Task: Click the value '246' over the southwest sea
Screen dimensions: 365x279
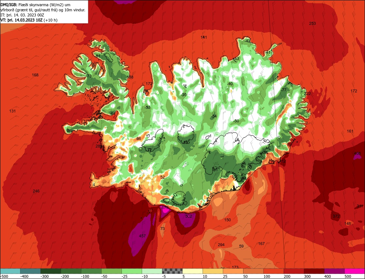Action: tap(36, 191)
